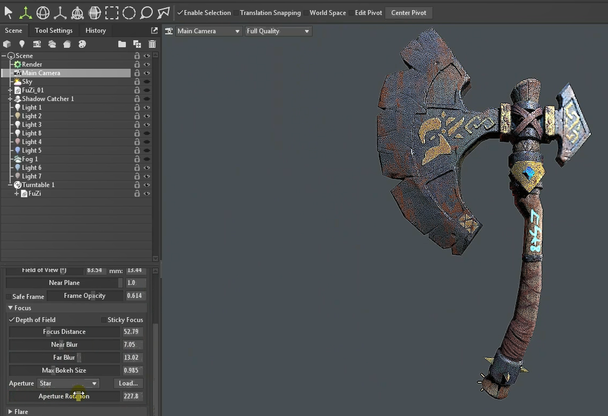Add a new fog object
The width and height of the screenshot is (608, 416).
click(52, 44)
